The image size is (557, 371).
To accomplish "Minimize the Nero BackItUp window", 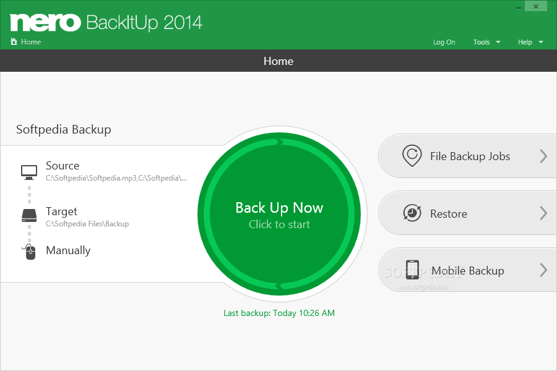I will (x=519, y=7).
